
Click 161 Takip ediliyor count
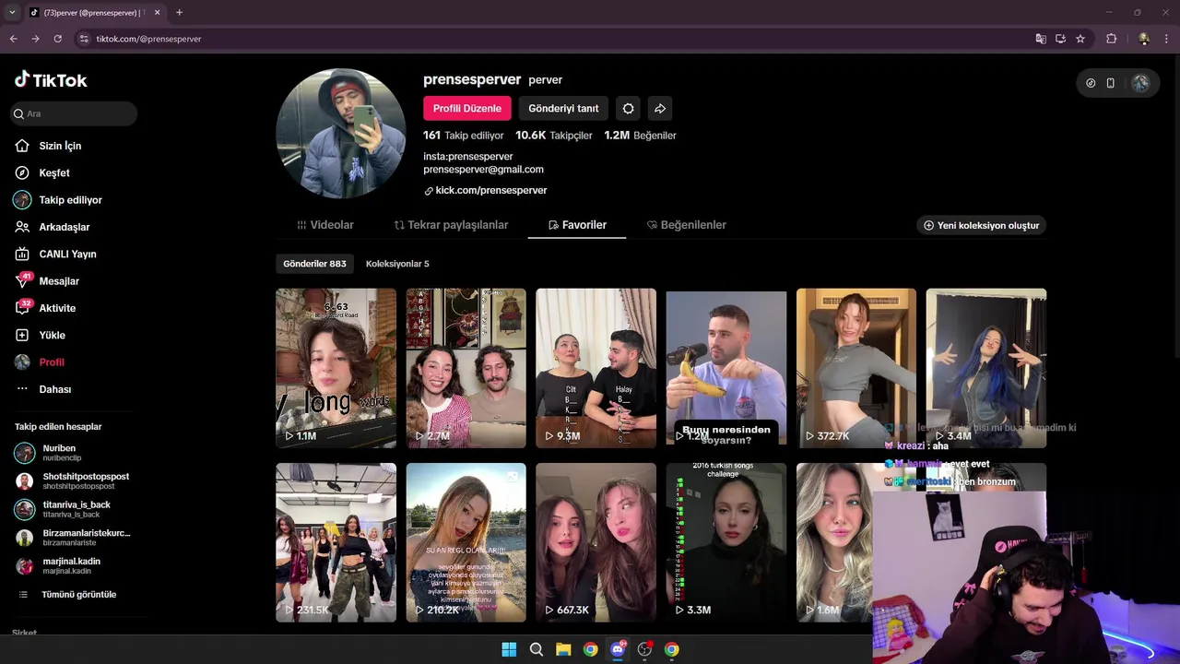[x=465, y=136]
